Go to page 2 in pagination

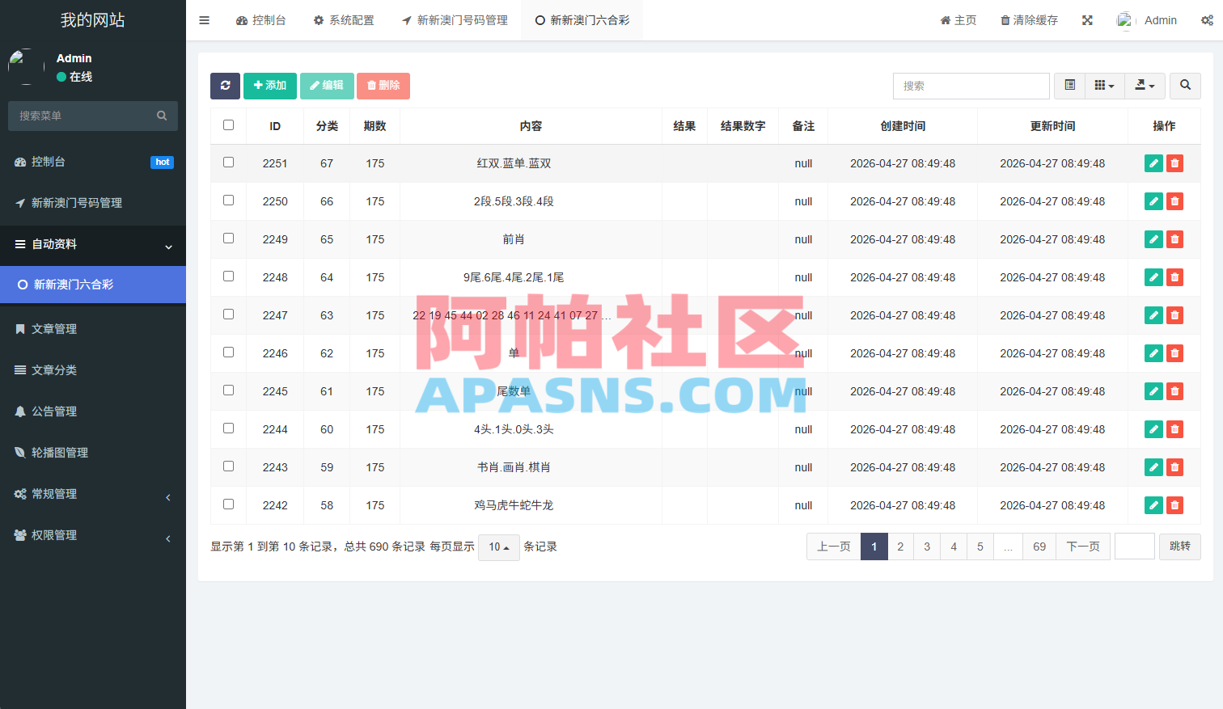(x=900, y=547)
